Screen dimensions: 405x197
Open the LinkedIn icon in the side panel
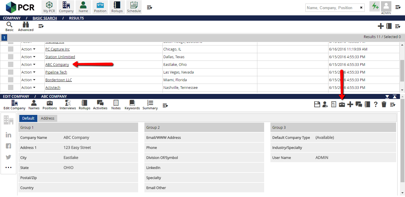9,135
